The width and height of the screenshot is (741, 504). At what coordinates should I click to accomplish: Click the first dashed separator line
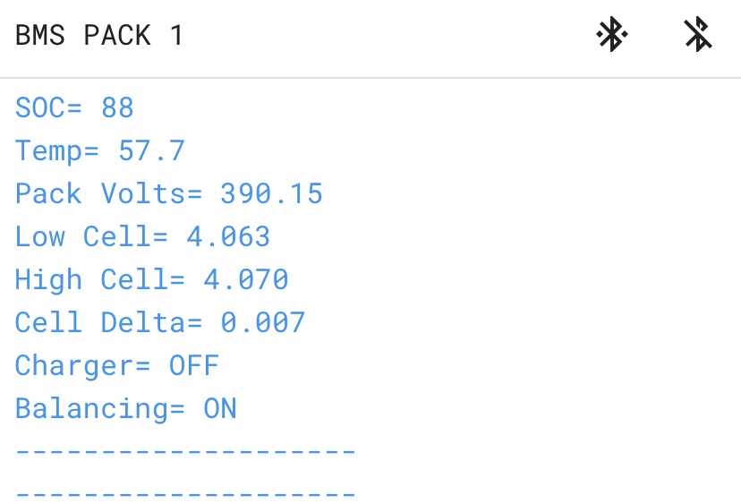[185, 450]
